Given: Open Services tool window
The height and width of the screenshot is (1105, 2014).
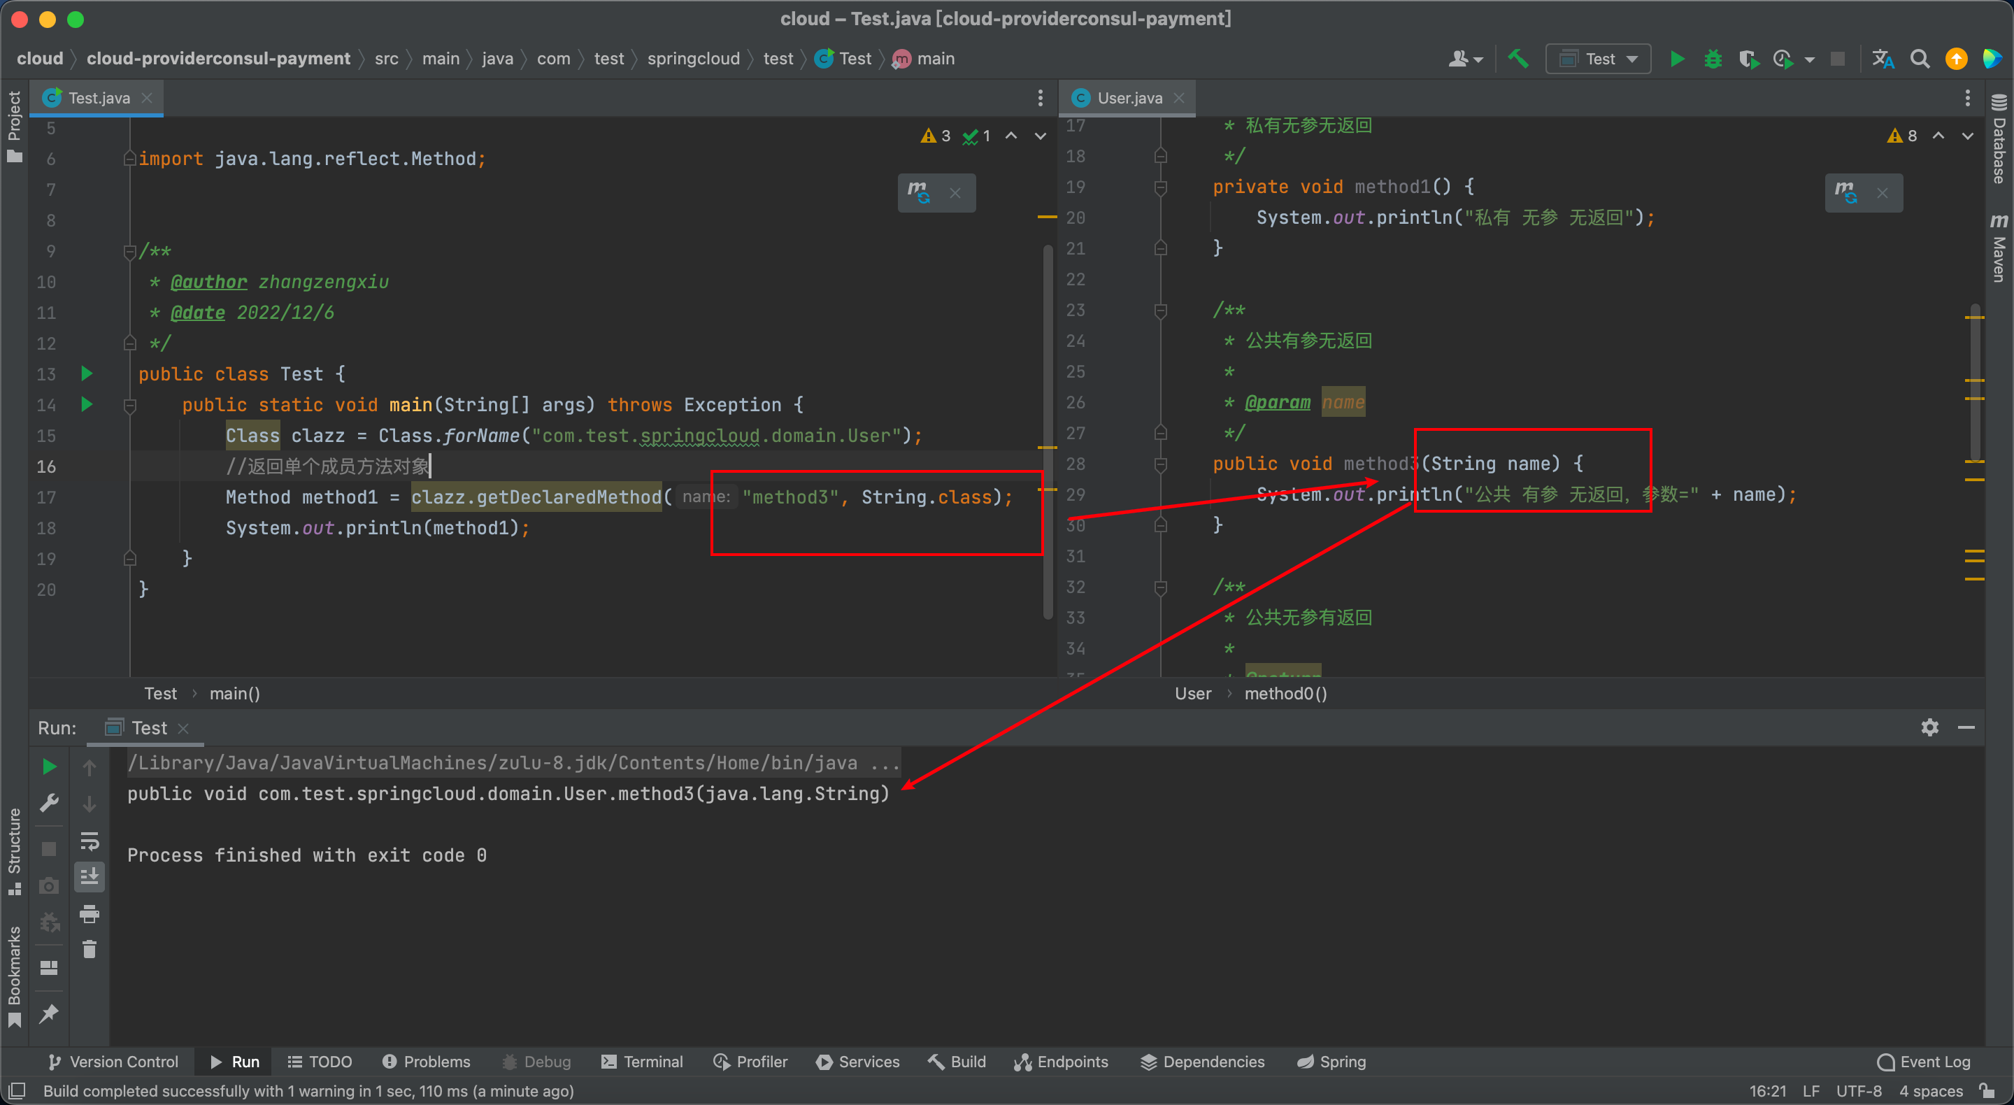Looking at the screenshot, I should coord(857,1061).
